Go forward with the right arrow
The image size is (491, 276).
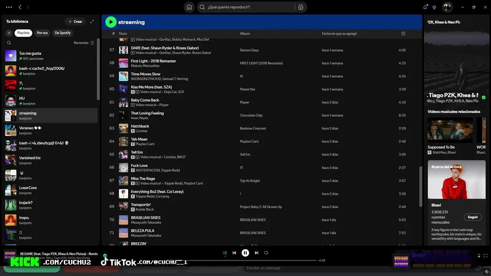[x=28, y=7]
